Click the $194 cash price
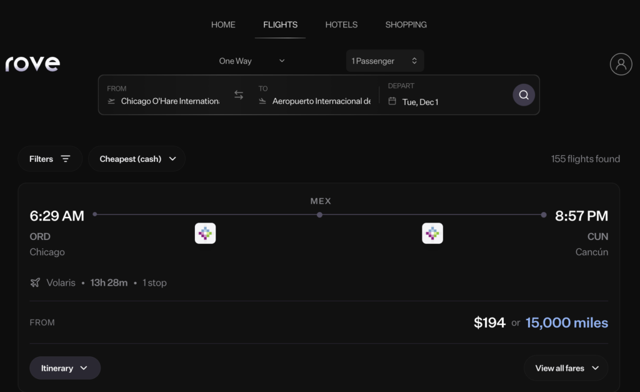Image resolution: width=640 pixels, height=392 pixels. 489,323
